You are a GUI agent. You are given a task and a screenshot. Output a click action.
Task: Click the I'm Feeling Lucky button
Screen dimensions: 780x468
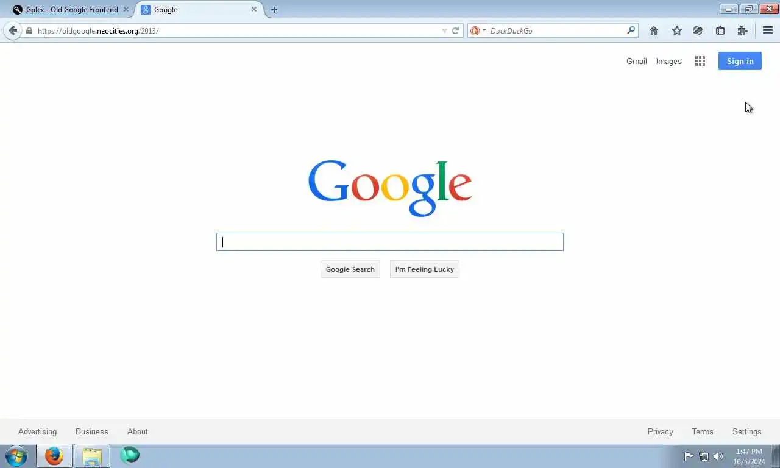(x=425, y=269)
